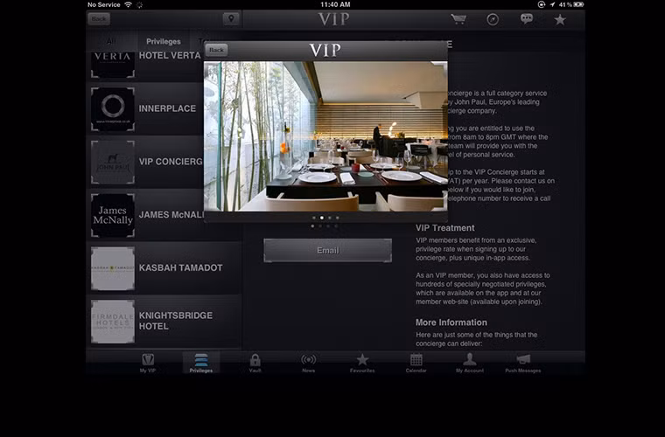This screenshot has height=437, width=665.
Task: Tap the dimmed Back button in list header
Action: coord(99,18)
